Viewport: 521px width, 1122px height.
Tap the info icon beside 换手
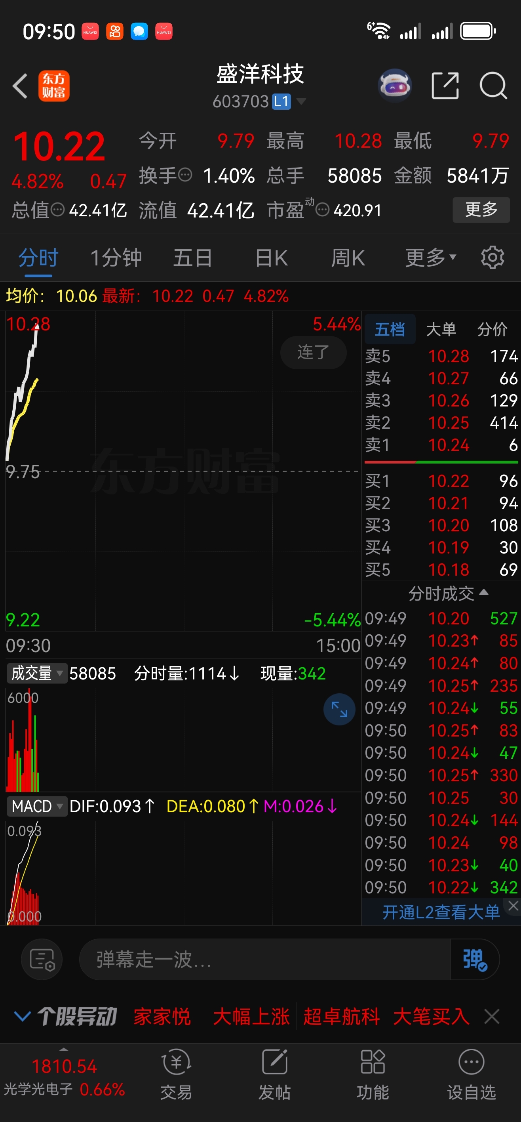click(185, 175)
